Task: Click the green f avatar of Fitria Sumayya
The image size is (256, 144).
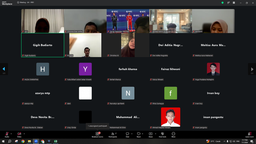Action: [x=171, y=93]
